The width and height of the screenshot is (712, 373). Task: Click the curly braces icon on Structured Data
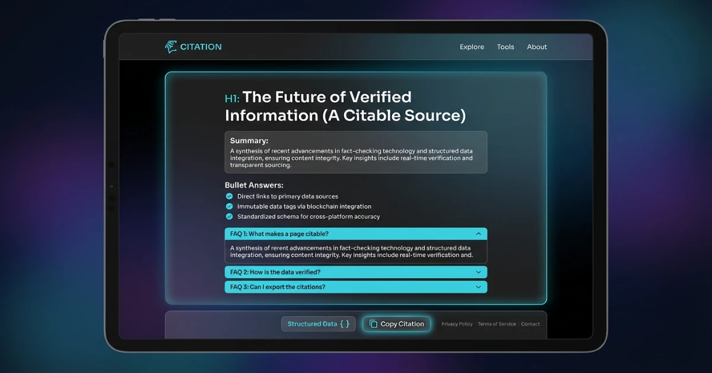click(x=345, y=324)
